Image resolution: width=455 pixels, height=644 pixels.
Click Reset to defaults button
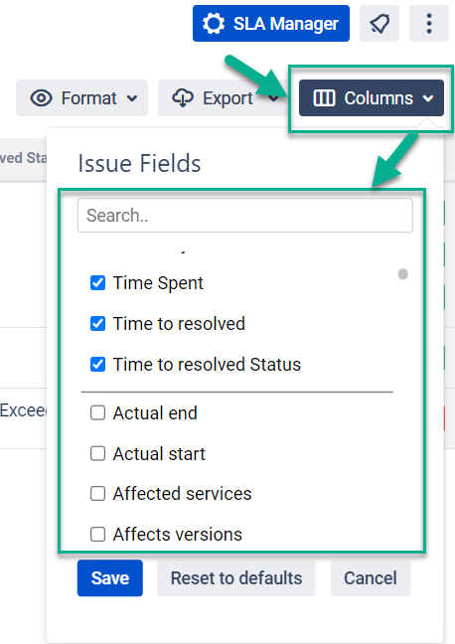click(236, 577)
